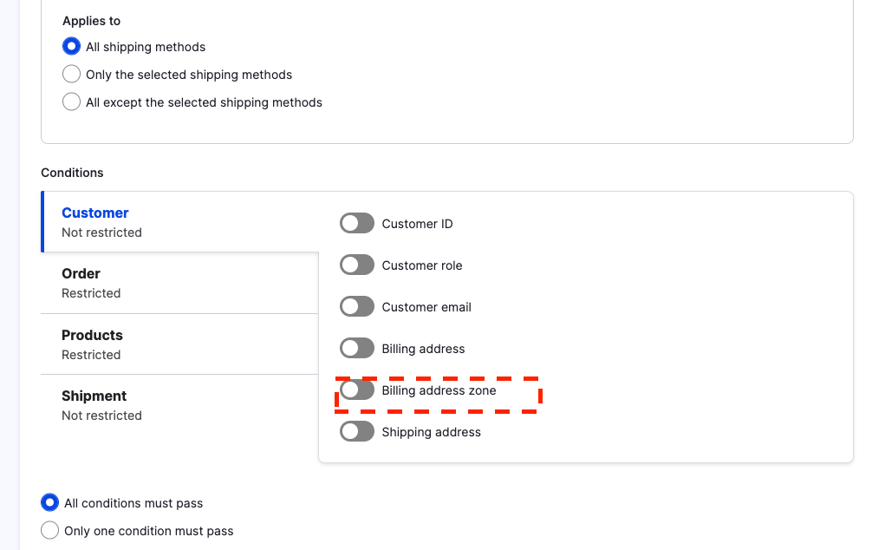872x550 pixels.
Task: Enable the Customer ID toggle
Action: (356, 223)
